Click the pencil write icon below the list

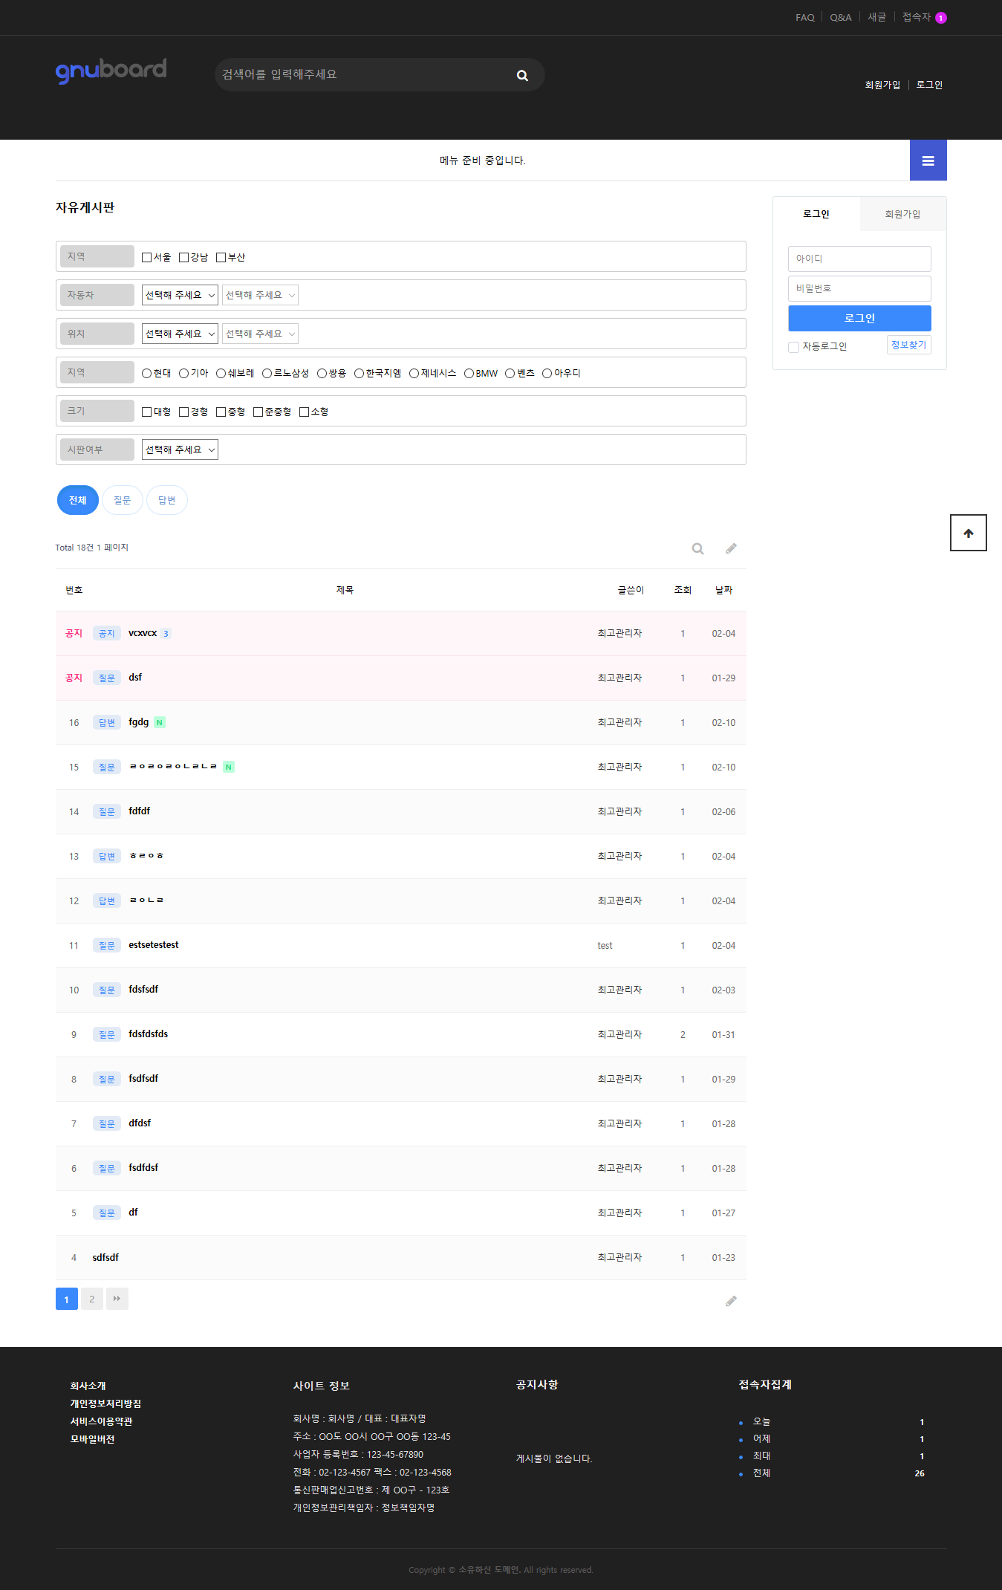pyautogui.click(x=731, y=1301)
